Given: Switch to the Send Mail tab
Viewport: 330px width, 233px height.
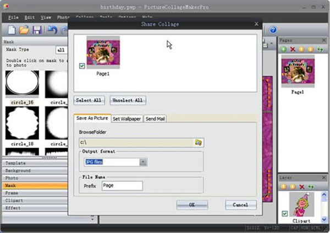Looking at the screenshot, I should tap(156, 118).
